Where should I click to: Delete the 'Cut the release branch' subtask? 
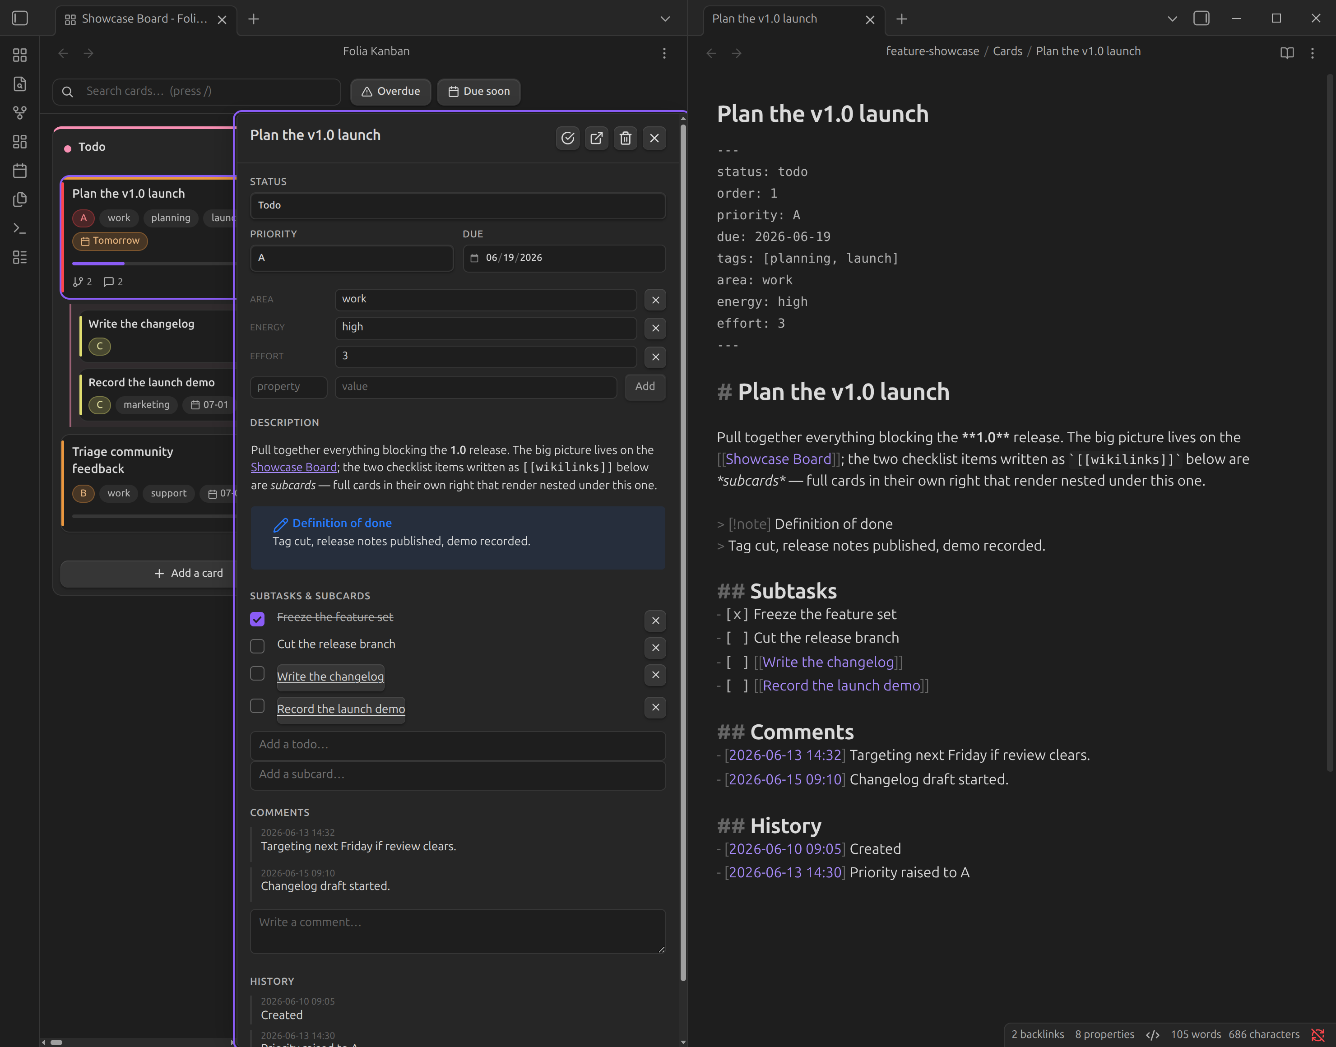coord(655,647)
